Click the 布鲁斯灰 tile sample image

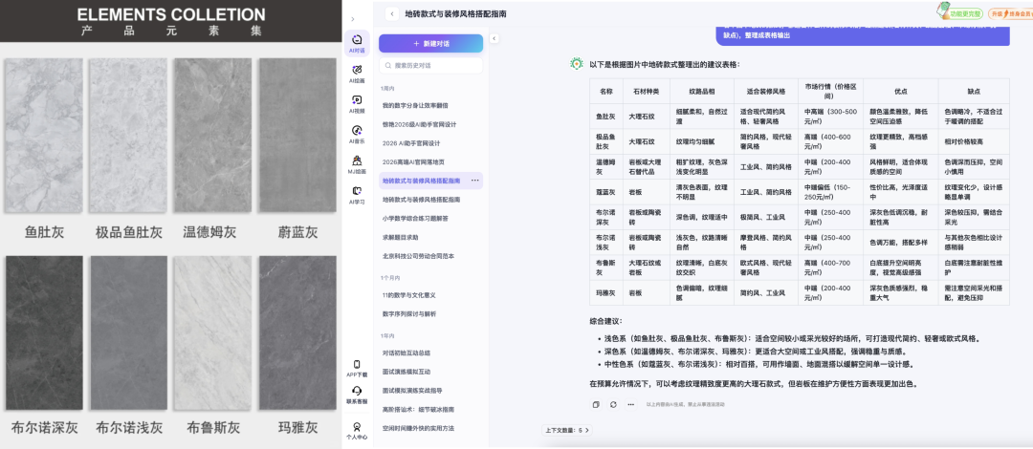[212, 333]
